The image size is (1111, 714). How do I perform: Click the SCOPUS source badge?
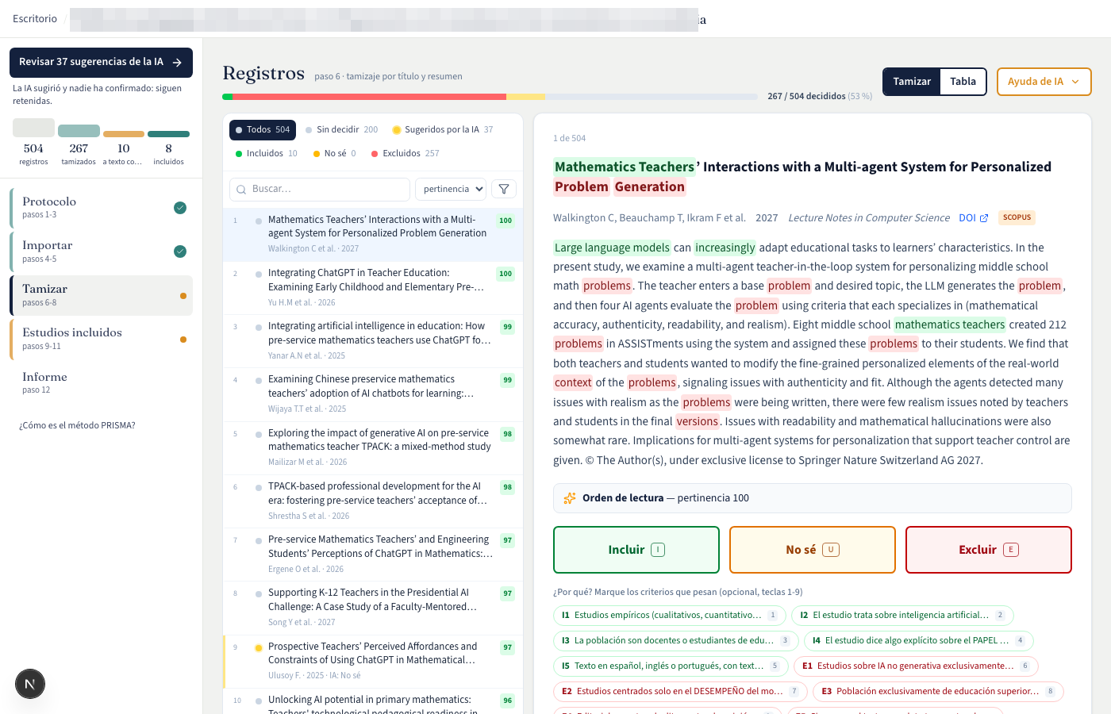(1017, 217)
